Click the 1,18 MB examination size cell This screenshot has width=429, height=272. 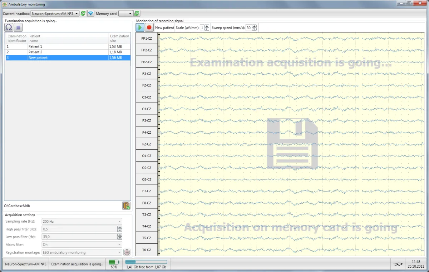pos(120,52)
